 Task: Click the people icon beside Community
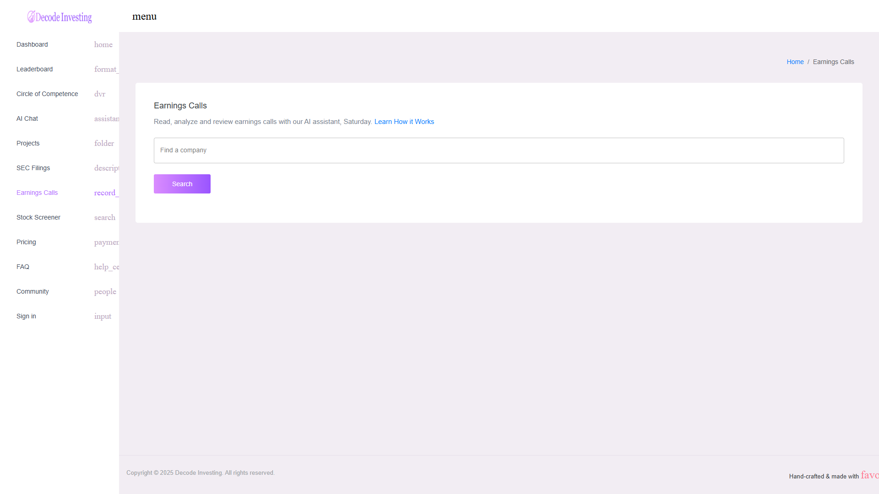[x=105, y=291]
